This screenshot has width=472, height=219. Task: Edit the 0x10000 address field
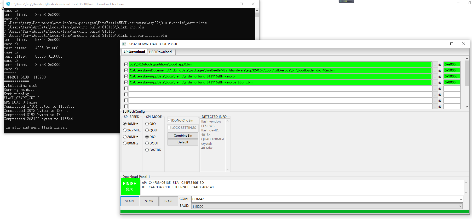click(x=452, y=76)
